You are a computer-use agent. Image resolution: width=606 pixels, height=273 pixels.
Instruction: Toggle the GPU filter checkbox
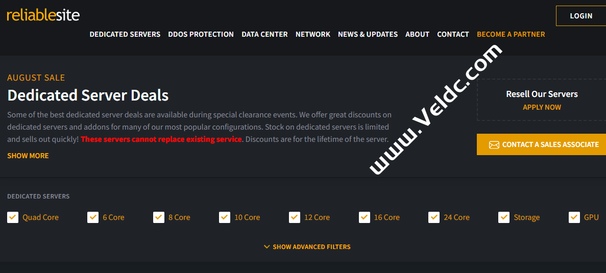pos(574,217)
